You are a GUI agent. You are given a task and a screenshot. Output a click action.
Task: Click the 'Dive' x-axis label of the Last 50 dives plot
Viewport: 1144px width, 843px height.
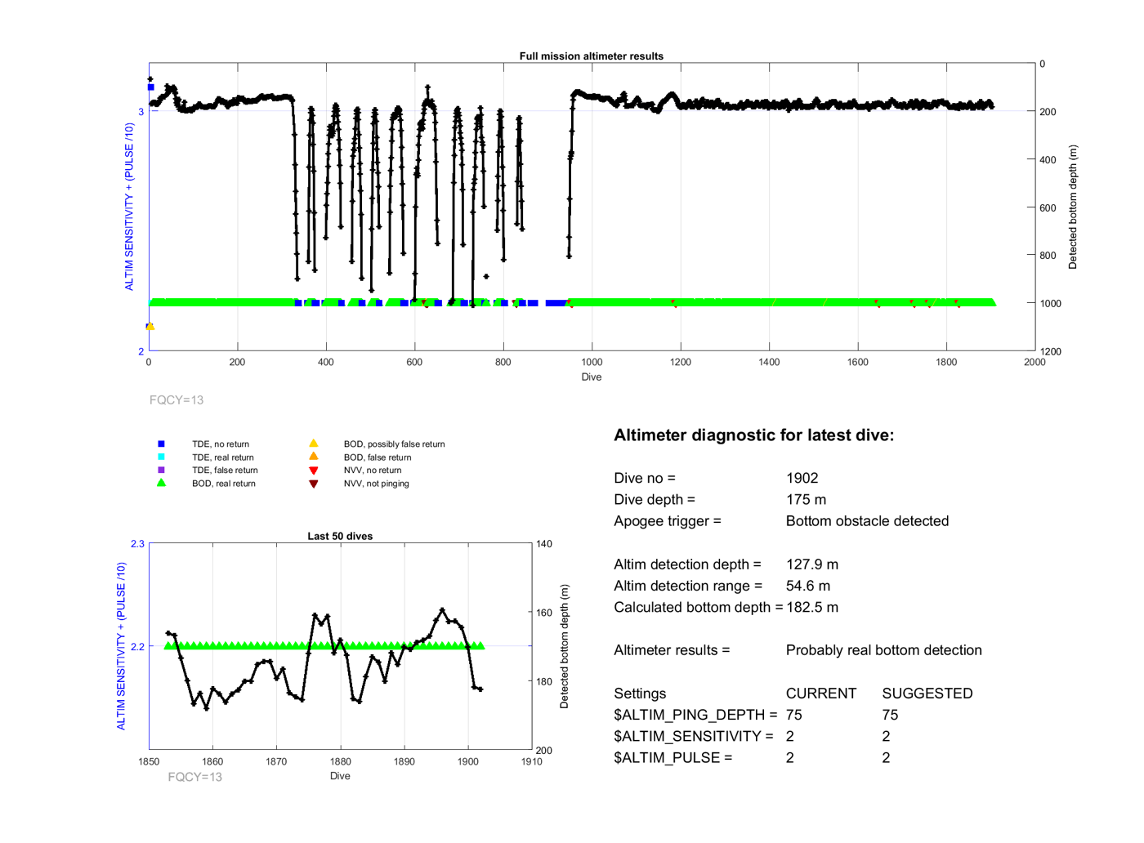[340, 776]
